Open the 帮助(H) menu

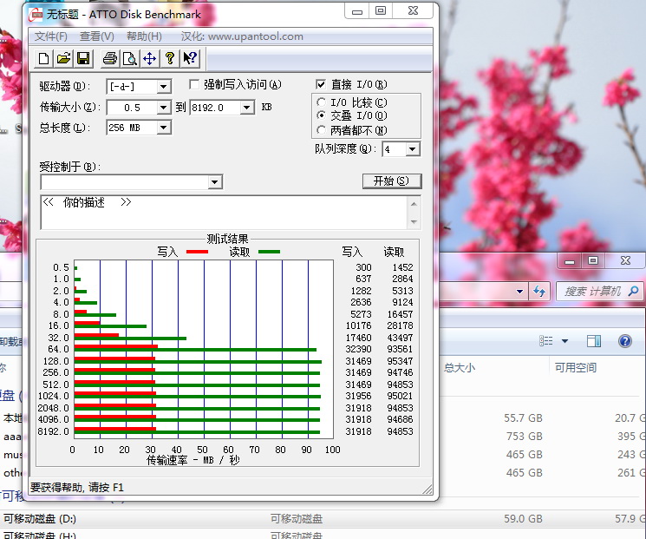[x=144, y=36]
